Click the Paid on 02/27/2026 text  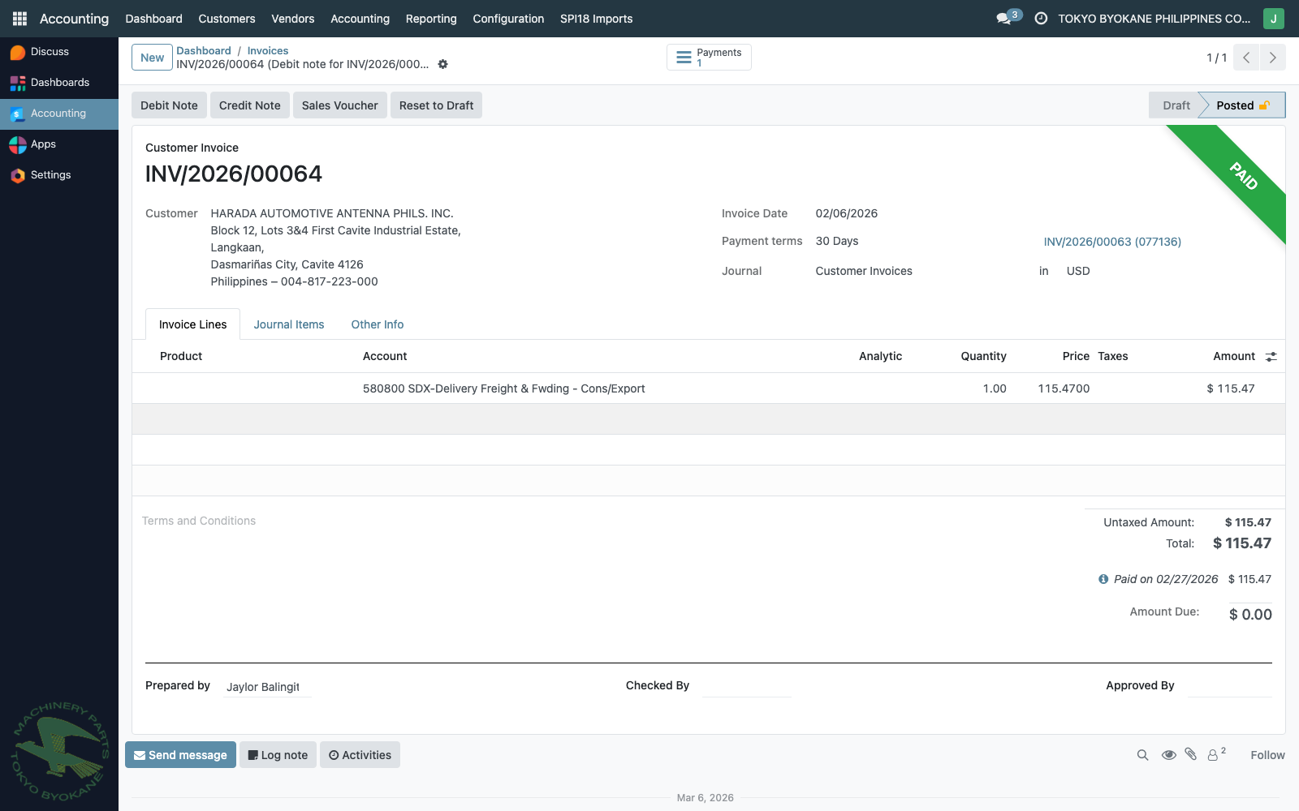click(1166, 579)
